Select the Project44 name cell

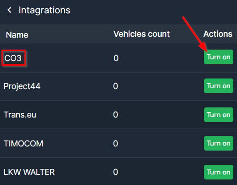(x=22, y=86)
